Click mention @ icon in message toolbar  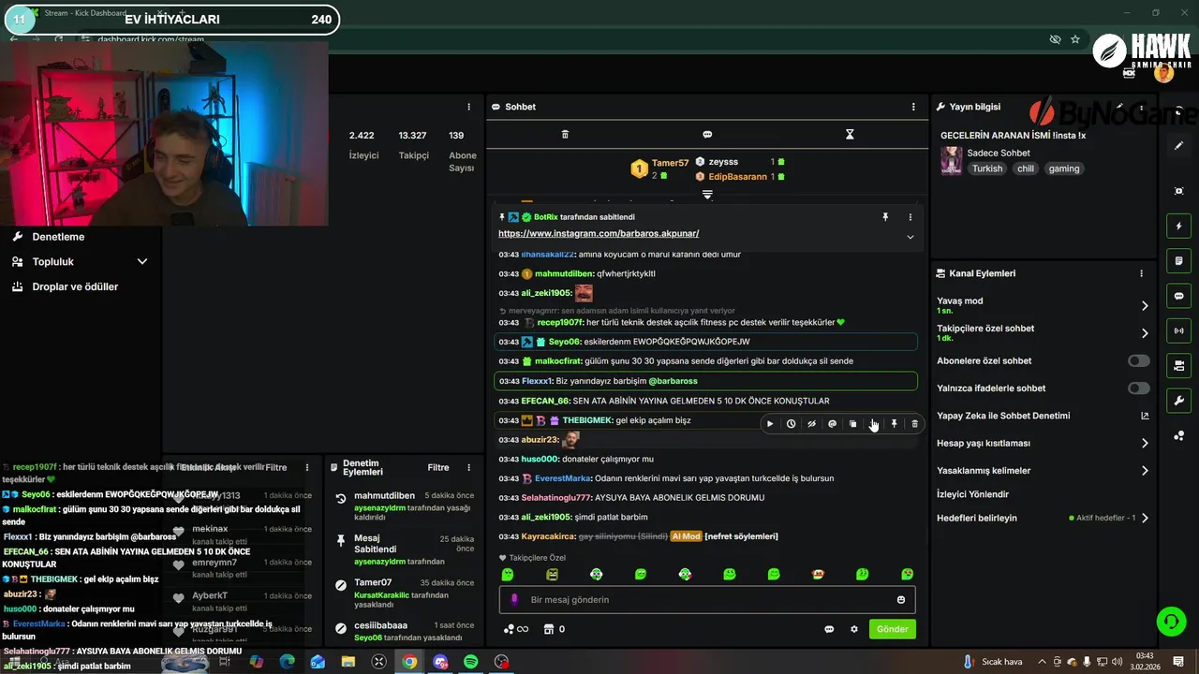832,424
